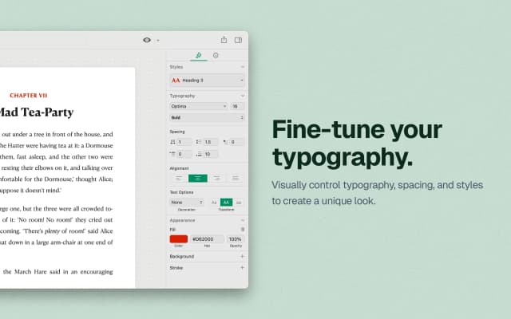This screenshot has height=319, width=511.
Task: Select left text alignment
Action: point(177,178)
